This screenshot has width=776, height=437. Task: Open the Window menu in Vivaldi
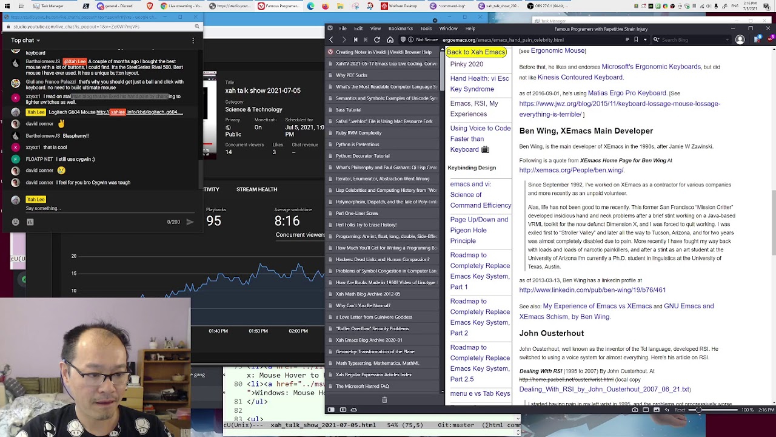tap(448, 29)
